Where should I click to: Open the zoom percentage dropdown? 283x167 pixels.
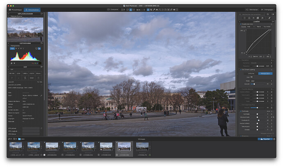pos(141,10)
